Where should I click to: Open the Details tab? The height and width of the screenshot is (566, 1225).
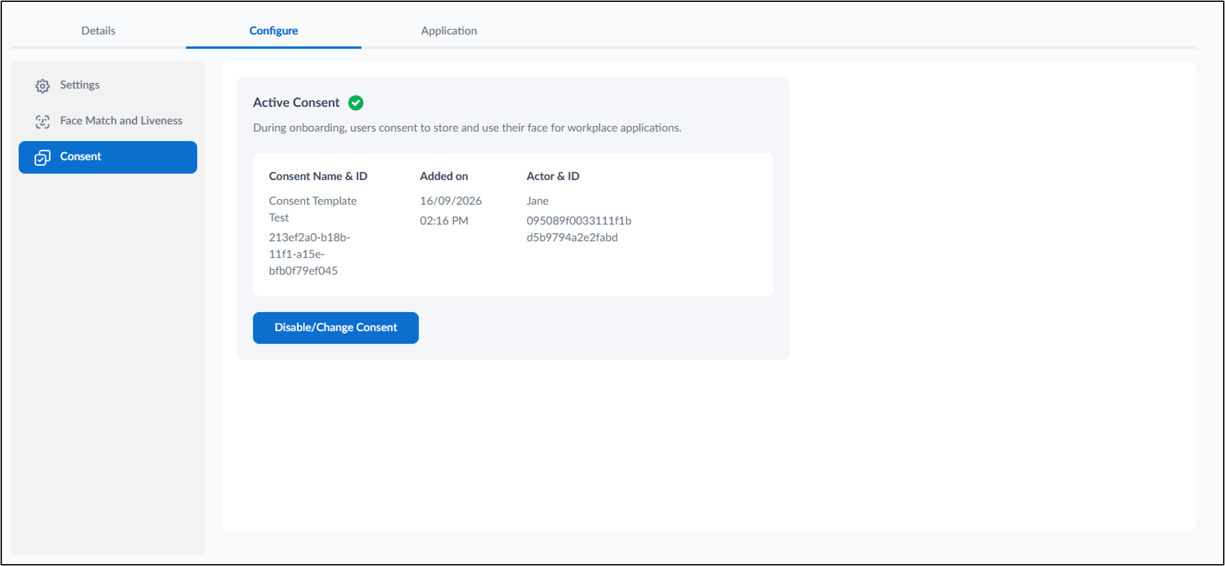pos(98,31)
